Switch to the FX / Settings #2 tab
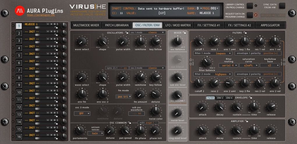 [x=239, y=25]
